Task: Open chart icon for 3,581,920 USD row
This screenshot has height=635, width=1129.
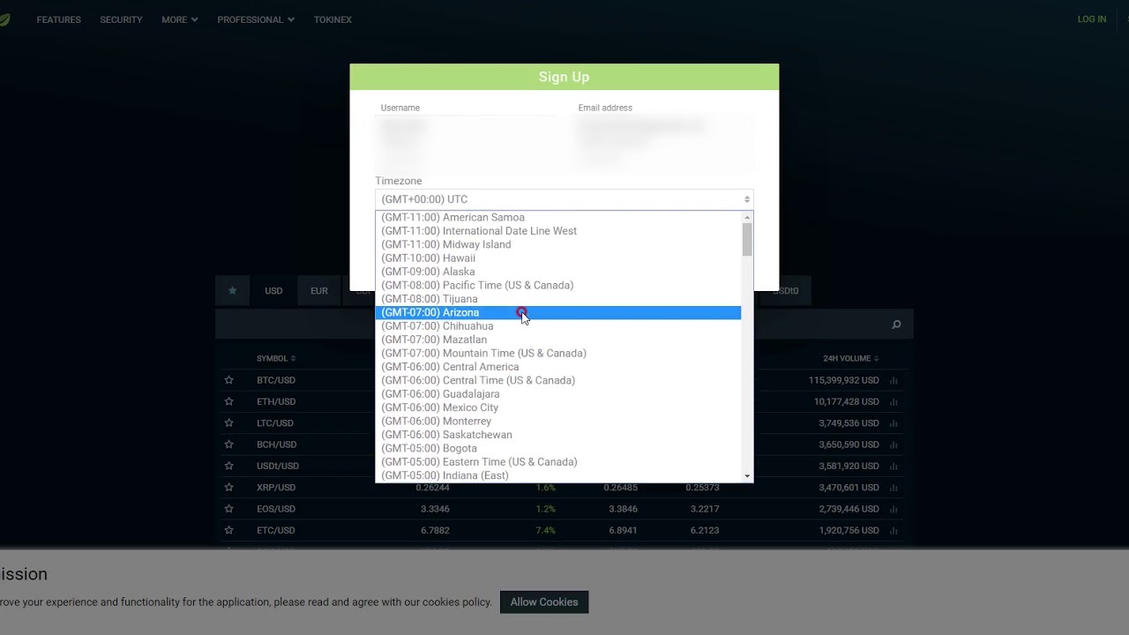Action: (893, 466)
